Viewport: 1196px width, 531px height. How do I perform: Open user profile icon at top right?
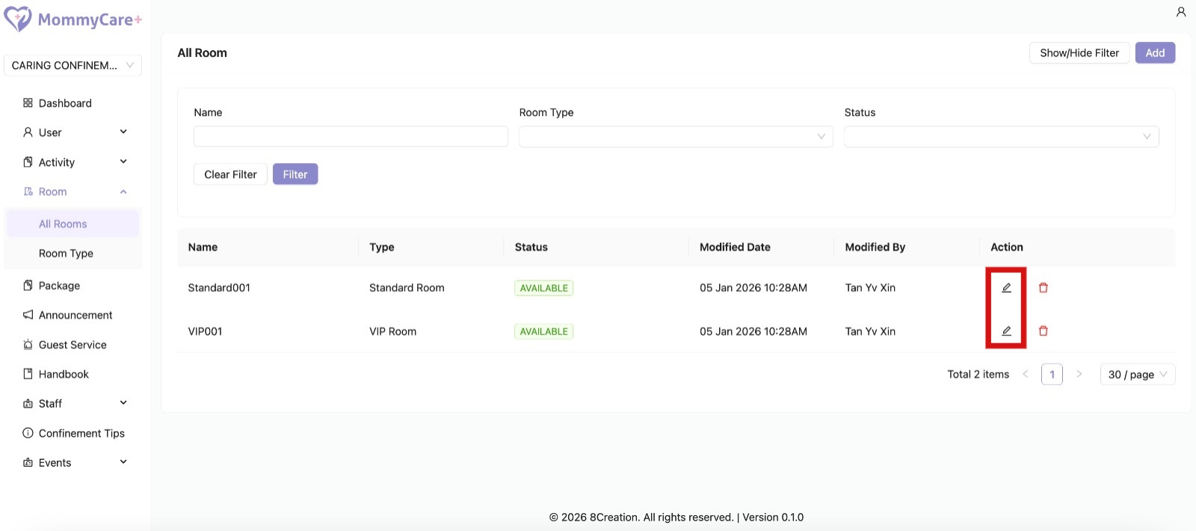[x=1181, y=12]
